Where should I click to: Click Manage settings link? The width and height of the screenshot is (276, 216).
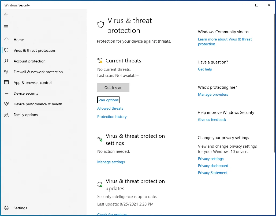point(111,162)
